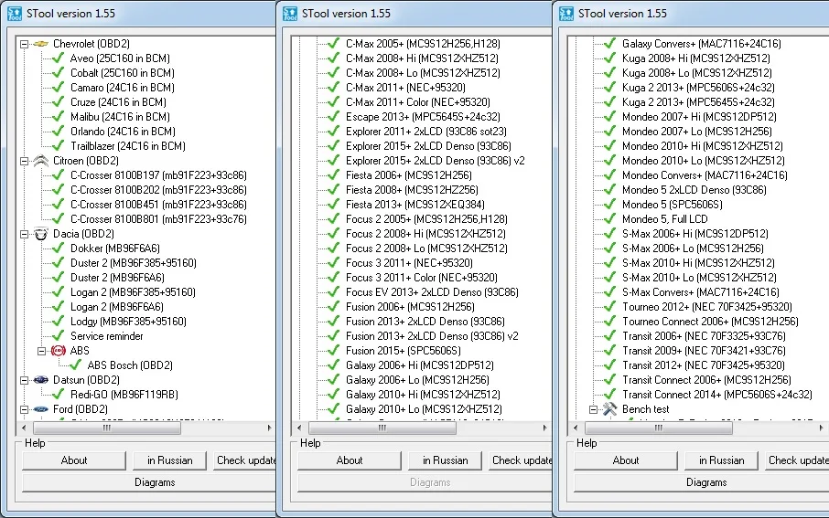829x518 pixels.
Task: Click the STool app icon in middle window
Action: (290, 14)
